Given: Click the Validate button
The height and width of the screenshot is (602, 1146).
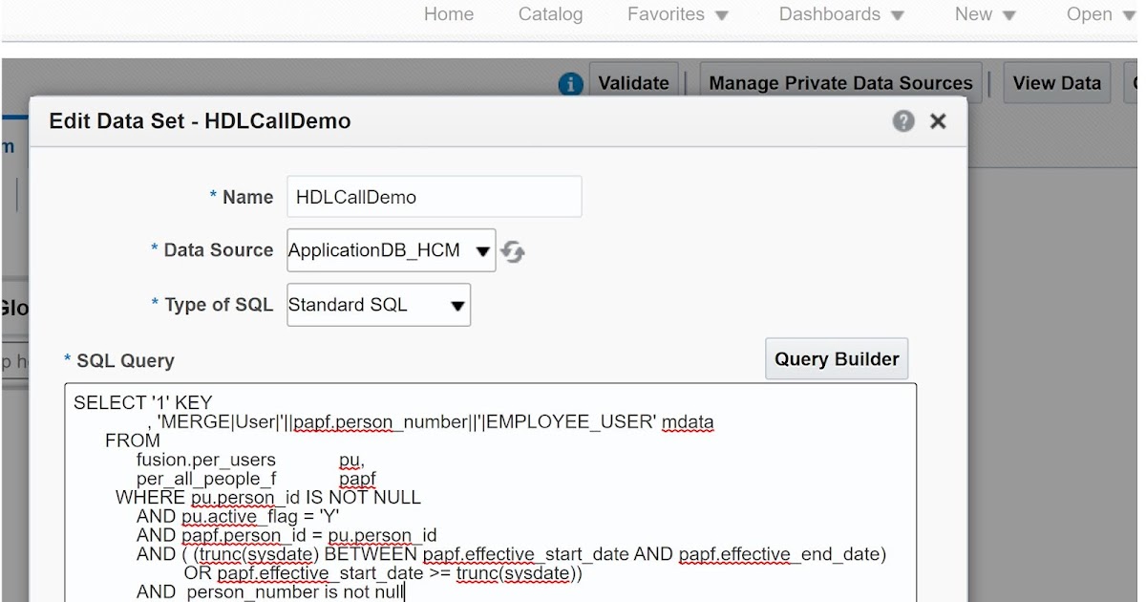Looking at the screenshot, I should 633,83.
